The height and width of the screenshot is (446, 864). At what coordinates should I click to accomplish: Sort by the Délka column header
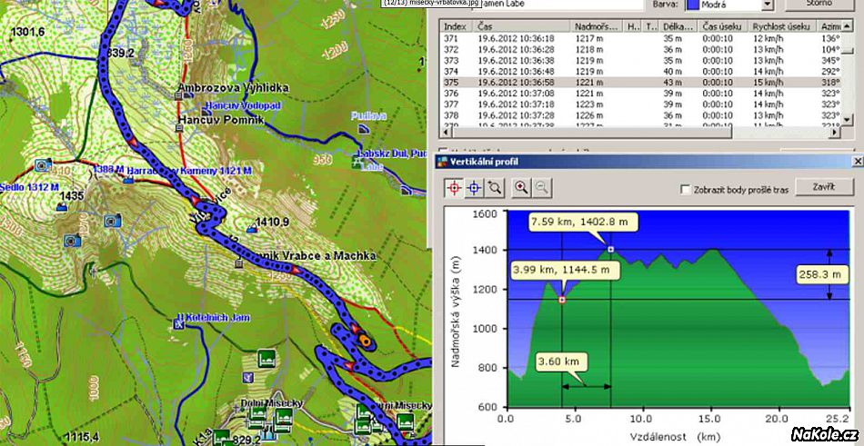click(x=678, y=26)
